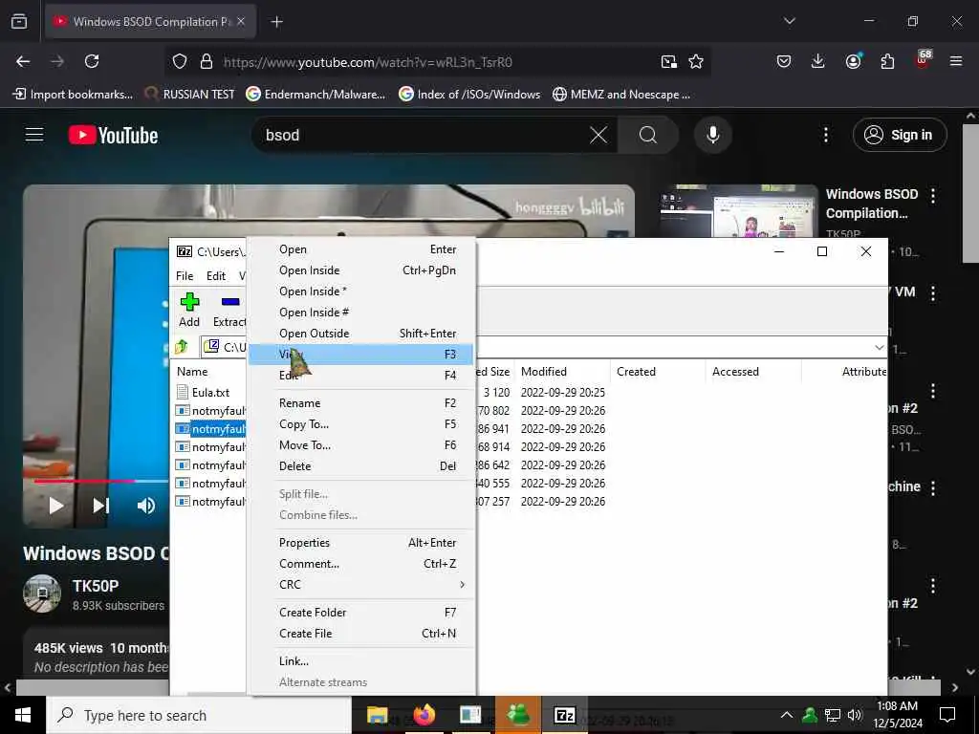This screenshot has width=979, height=734.
Task: Close the Windows BSOD Compilation tab
Action: pyautogui.click(x=241, y=21)
